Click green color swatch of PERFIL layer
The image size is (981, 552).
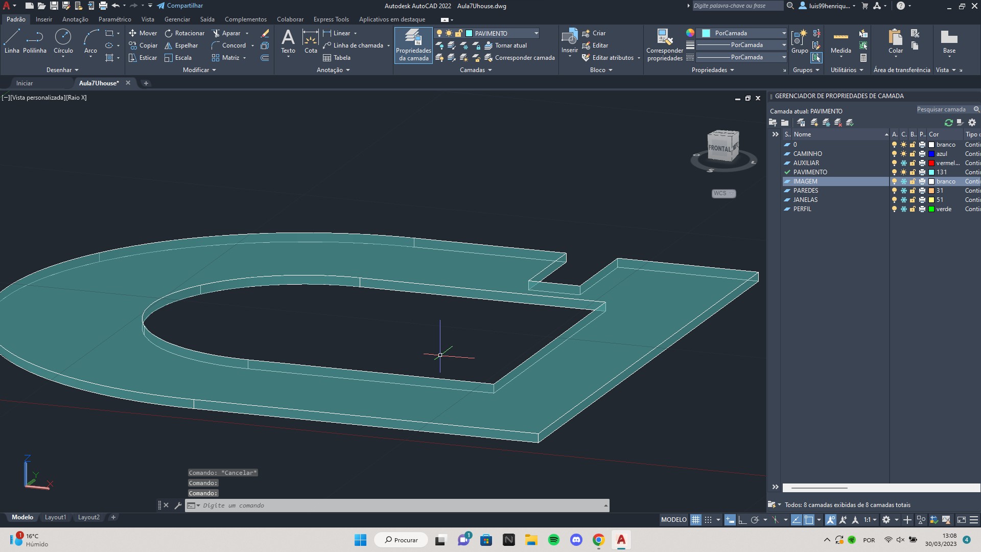(x=931, y=209)
